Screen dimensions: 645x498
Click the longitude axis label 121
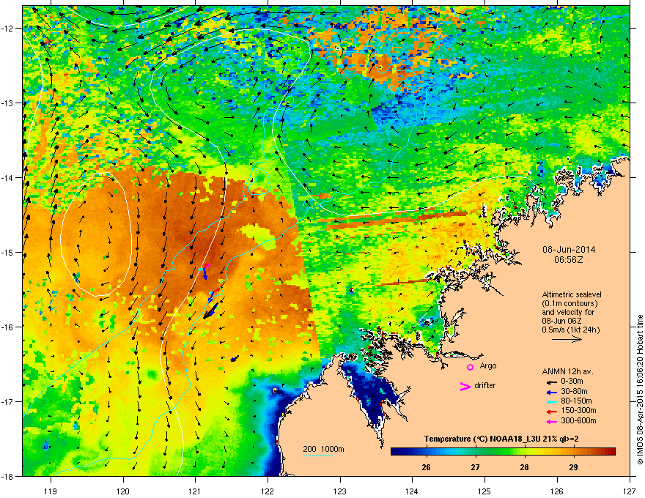click(x=196, y=491)
